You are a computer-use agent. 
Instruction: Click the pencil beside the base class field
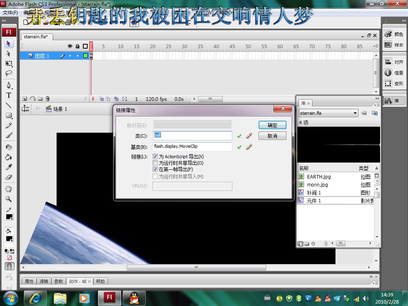pos(249,147)
